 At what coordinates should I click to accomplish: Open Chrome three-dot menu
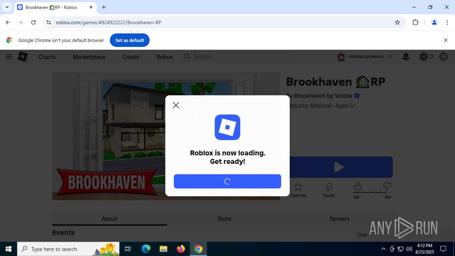click(x=447, y=22)
